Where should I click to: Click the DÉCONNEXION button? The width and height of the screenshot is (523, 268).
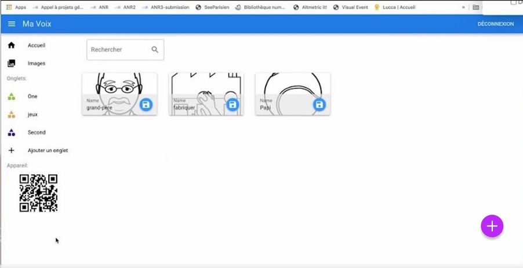point(495,24)
